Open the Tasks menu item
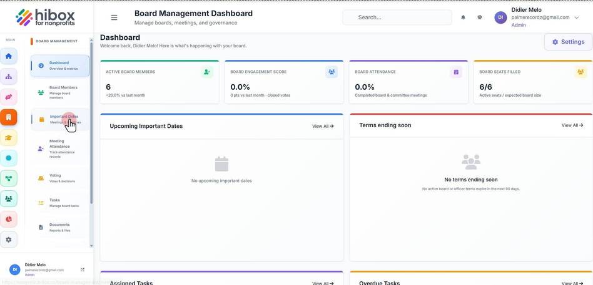593x285 pixels. click(x=60, y=203)
